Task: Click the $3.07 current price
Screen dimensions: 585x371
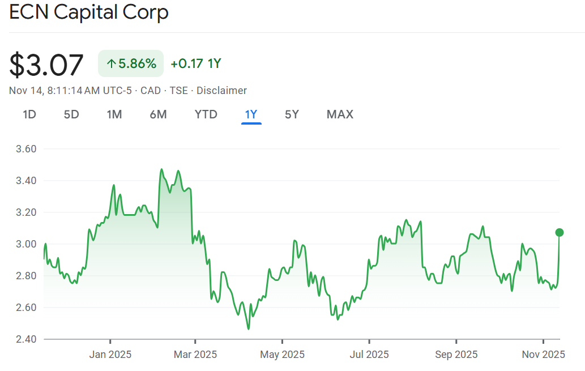Action: tap(46, 65)
